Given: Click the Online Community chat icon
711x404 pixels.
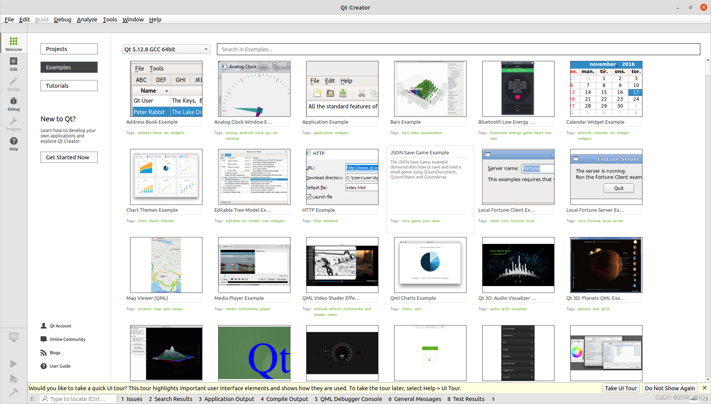Looking at the screenshot, I should coord(44,339).
